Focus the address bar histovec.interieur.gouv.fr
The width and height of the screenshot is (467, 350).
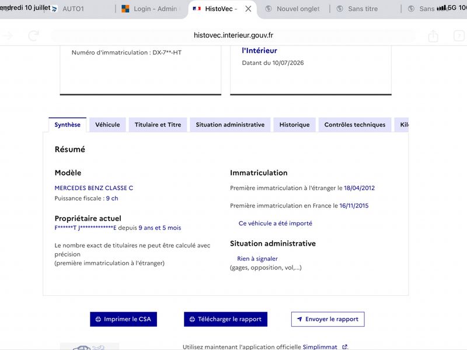tap(233, 36)
